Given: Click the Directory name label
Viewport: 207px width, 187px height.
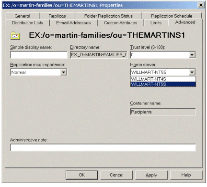Looking at the screenshot, I should 85,47.
